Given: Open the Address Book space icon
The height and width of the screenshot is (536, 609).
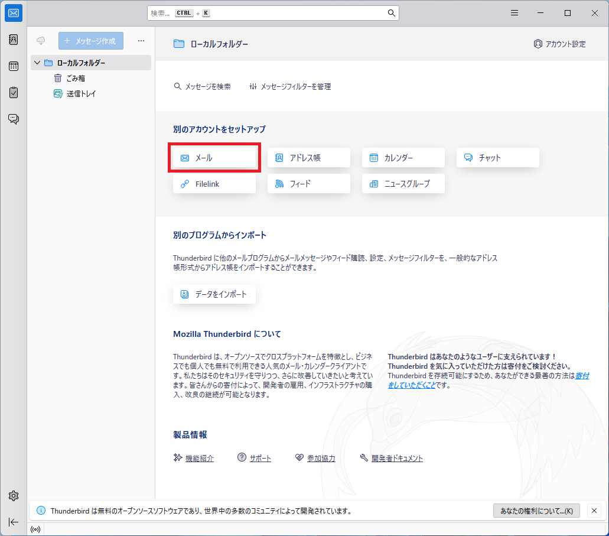Looking at the screenshot, I should click(x=14, y=40).
